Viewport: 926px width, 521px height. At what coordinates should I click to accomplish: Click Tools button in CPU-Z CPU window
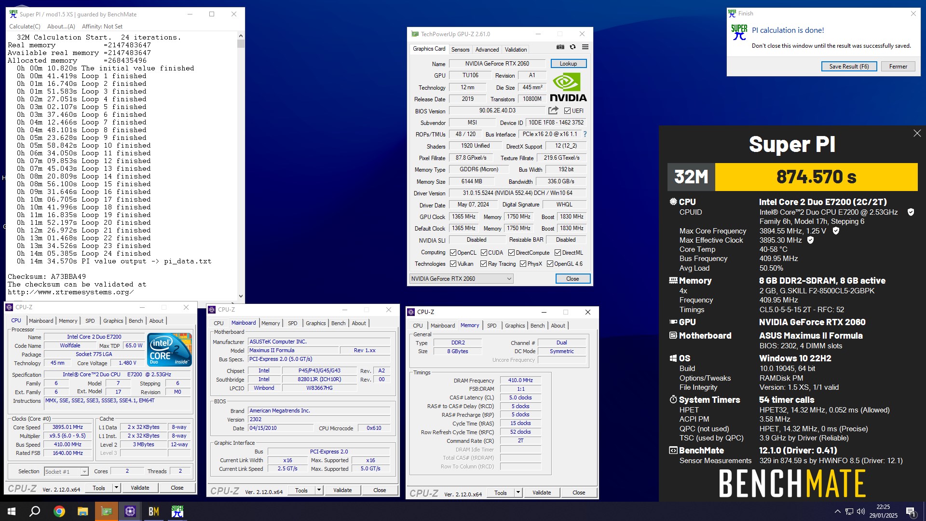(x=99, y=488)
